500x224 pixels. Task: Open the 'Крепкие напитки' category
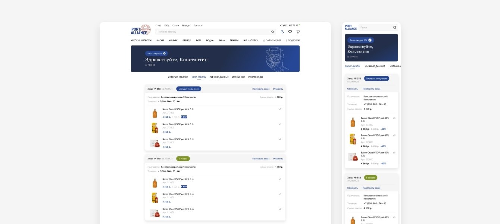(x=141, y=40)
